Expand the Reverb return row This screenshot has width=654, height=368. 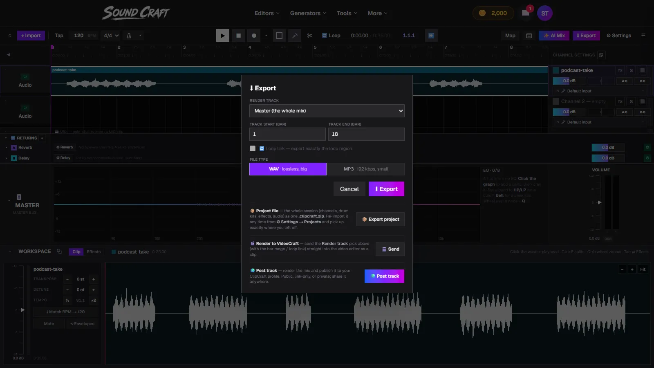[6, 148]
